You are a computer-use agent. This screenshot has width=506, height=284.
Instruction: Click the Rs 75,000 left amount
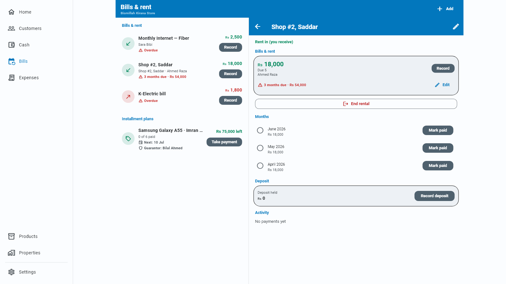click(229, 132)
